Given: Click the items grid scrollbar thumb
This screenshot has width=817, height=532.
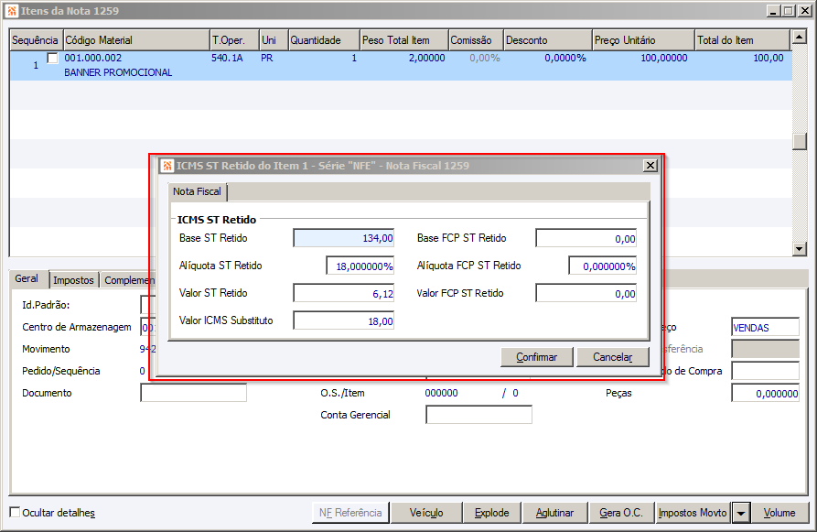Looking at the screenshot, I should pos(800,141).
